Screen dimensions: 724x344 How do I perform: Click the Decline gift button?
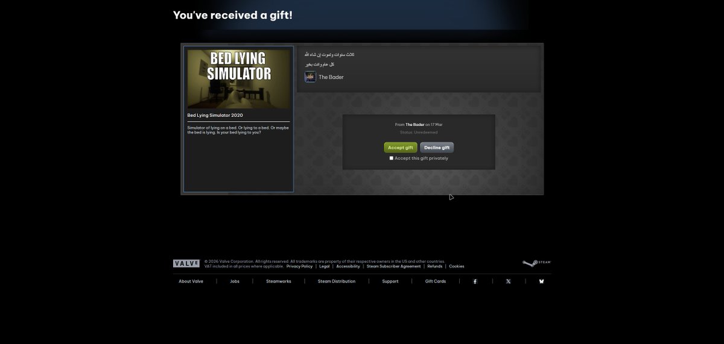[437, 148]
